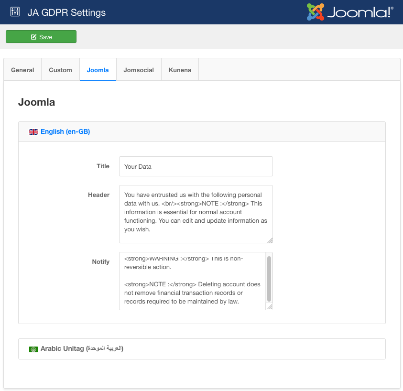Click the Joomla! logo
Viewport: 403px width, 391px height.
click(350, 12)
